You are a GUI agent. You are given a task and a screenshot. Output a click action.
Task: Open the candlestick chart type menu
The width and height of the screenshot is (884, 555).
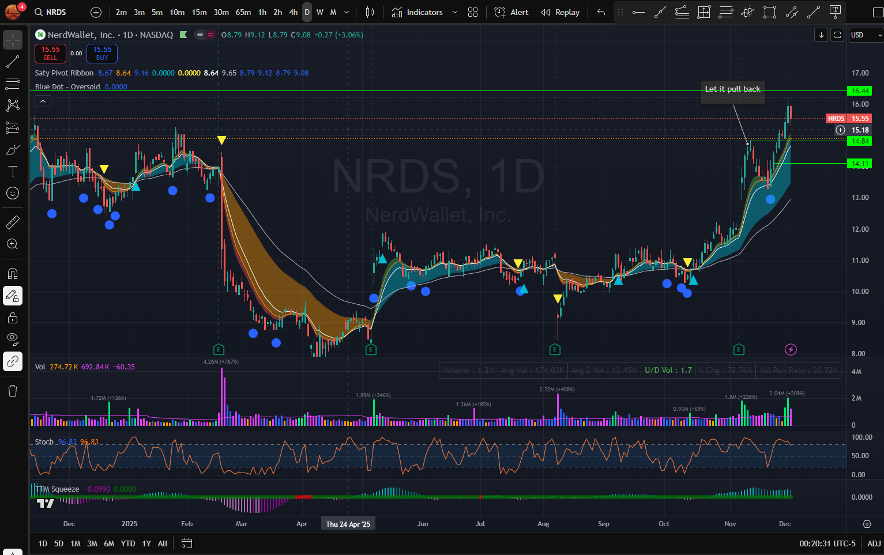(x=370, y=12)
